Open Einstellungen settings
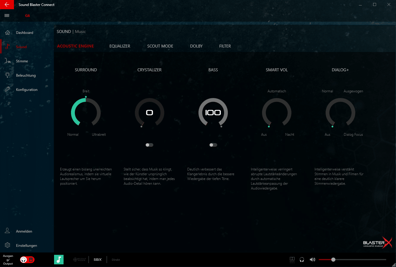Screen dimensions: 396x267 coord(26,246)
